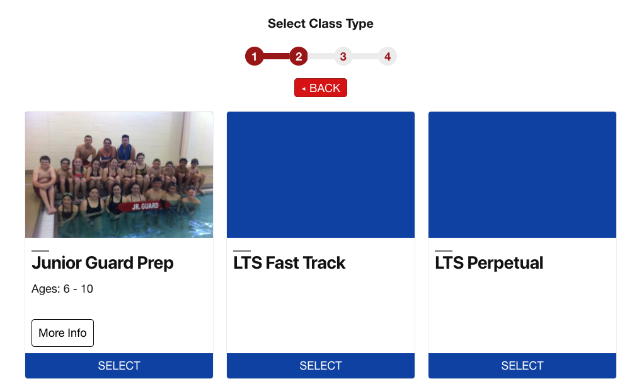Click the LTS Perpetual blue image

coord(522,175)
